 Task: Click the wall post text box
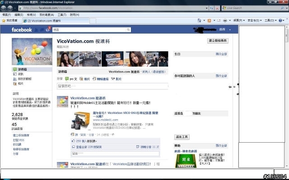(x=112, y=86)
